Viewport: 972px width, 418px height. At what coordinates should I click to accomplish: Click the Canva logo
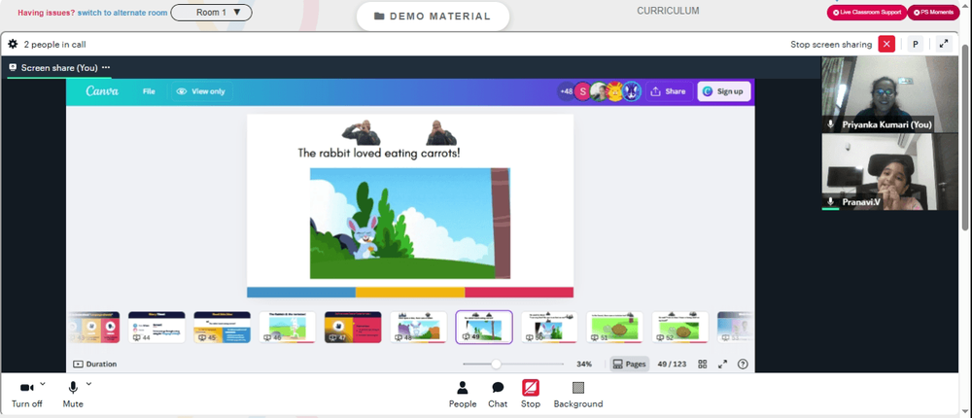tap(102, 91)
